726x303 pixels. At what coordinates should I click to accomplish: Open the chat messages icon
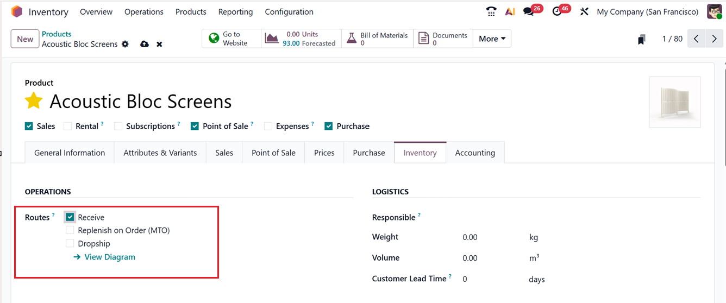coord(528,11)
